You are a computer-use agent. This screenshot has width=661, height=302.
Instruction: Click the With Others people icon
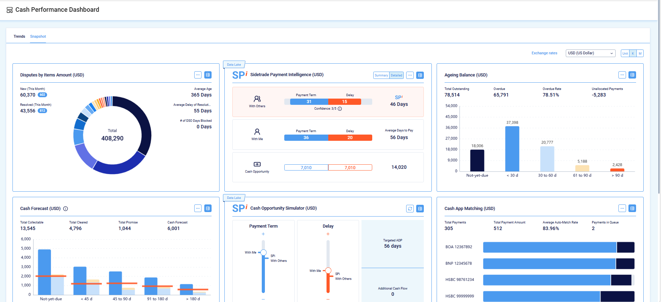tap(257, 99)
